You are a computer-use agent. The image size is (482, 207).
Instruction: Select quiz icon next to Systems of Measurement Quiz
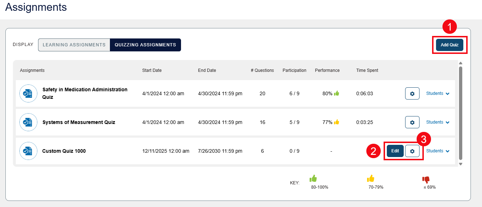coord(28,122)
